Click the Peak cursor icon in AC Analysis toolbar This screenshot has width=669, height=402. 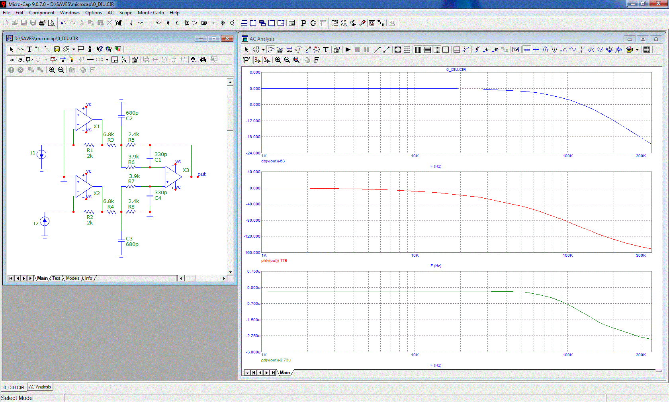pos(545,49)
